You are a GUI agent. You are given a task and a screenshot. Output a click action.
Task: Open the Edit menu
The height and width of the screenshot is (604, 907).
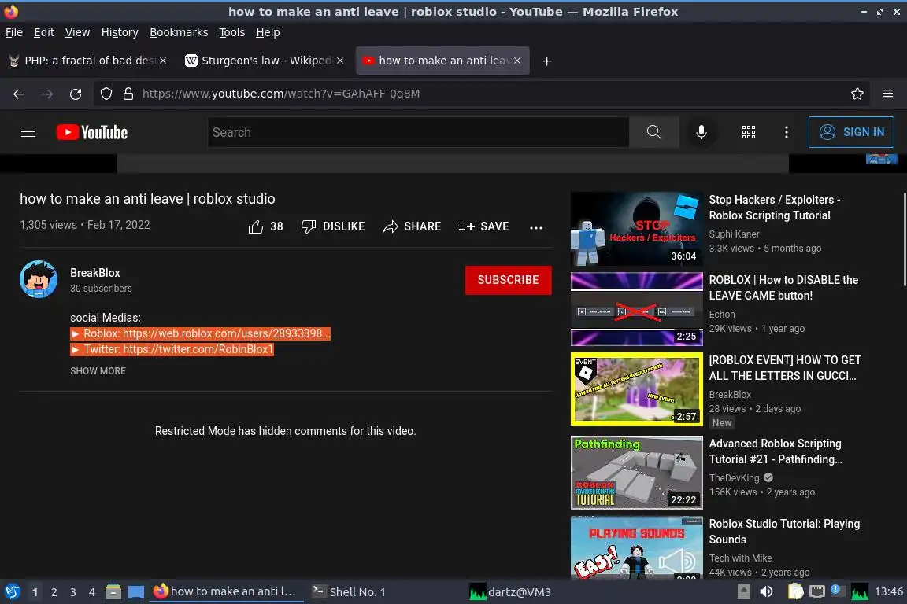coord(44,32)
